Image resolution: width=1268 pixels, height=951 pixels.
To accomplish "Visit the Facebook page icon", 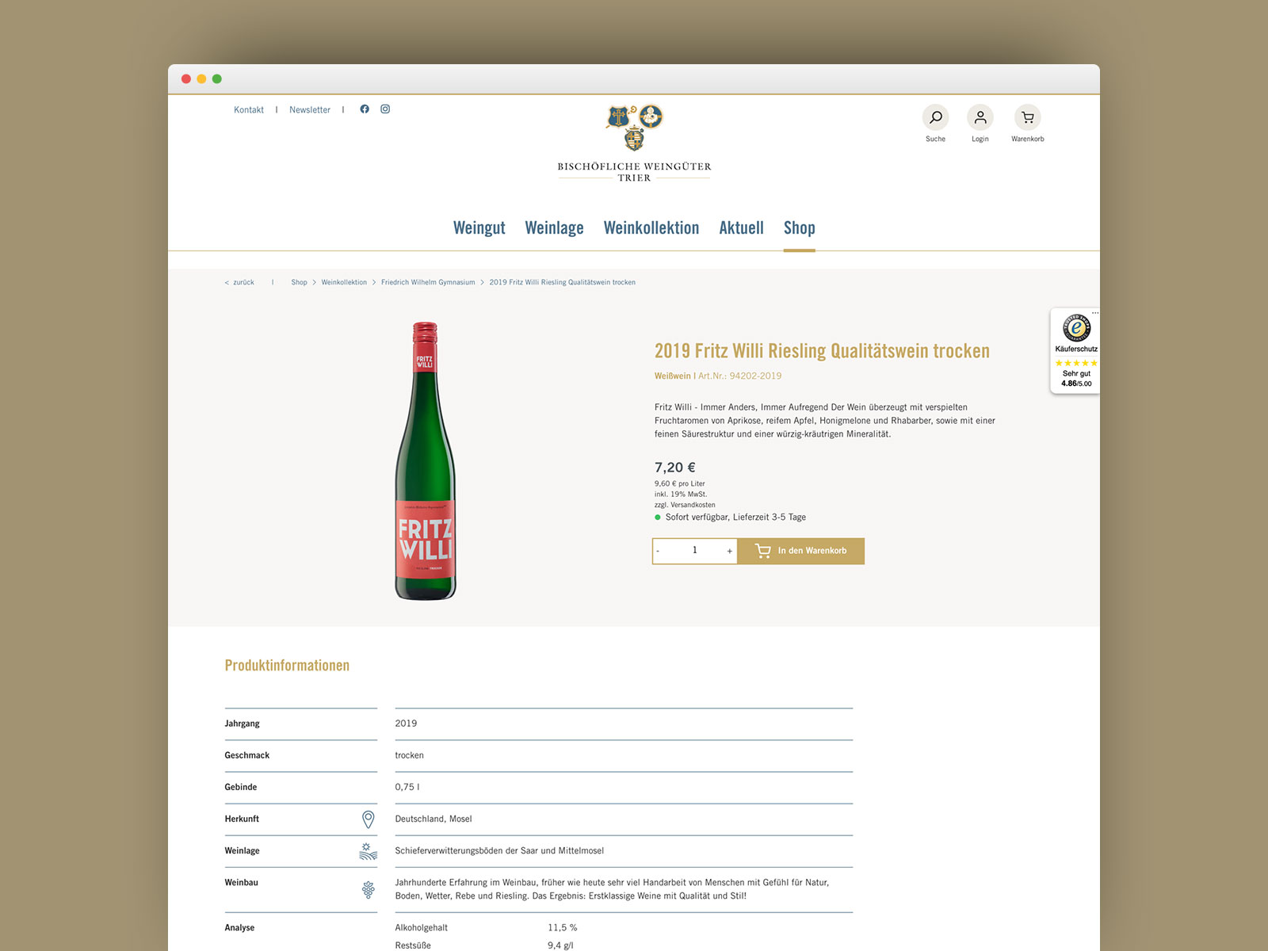I will click(365, 109).
